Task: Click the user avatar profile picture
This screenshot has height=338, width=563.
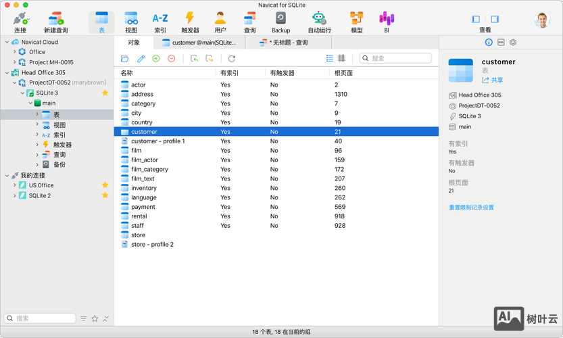Action: pos(542,20)
